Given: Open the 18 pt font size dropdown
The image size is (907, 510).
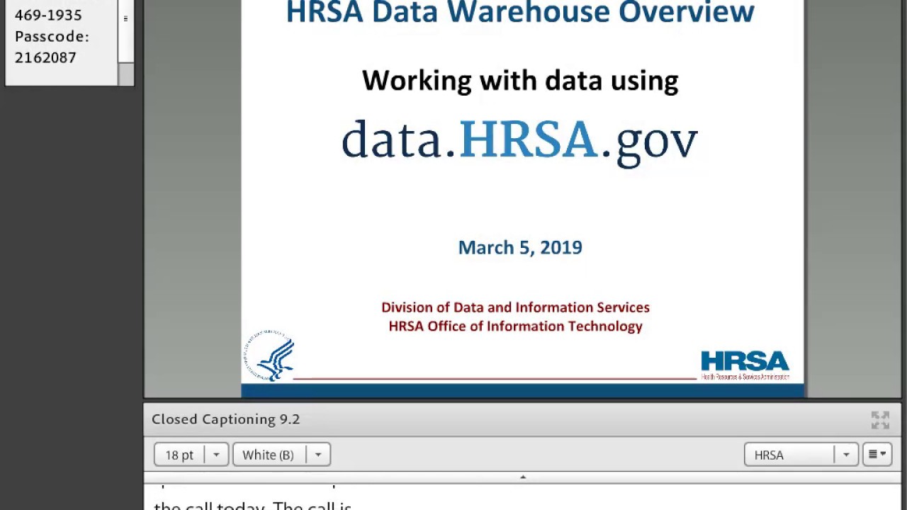Looking at the screenshot, I should click(191, 455).
